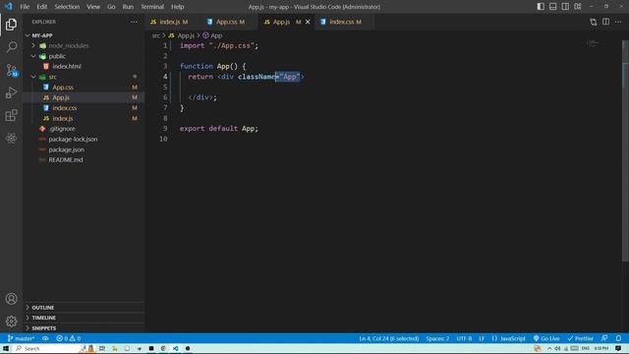The image size is (629, 354).
Task: Show hidden system tray icons chevron
Action: tap(549, 348)
